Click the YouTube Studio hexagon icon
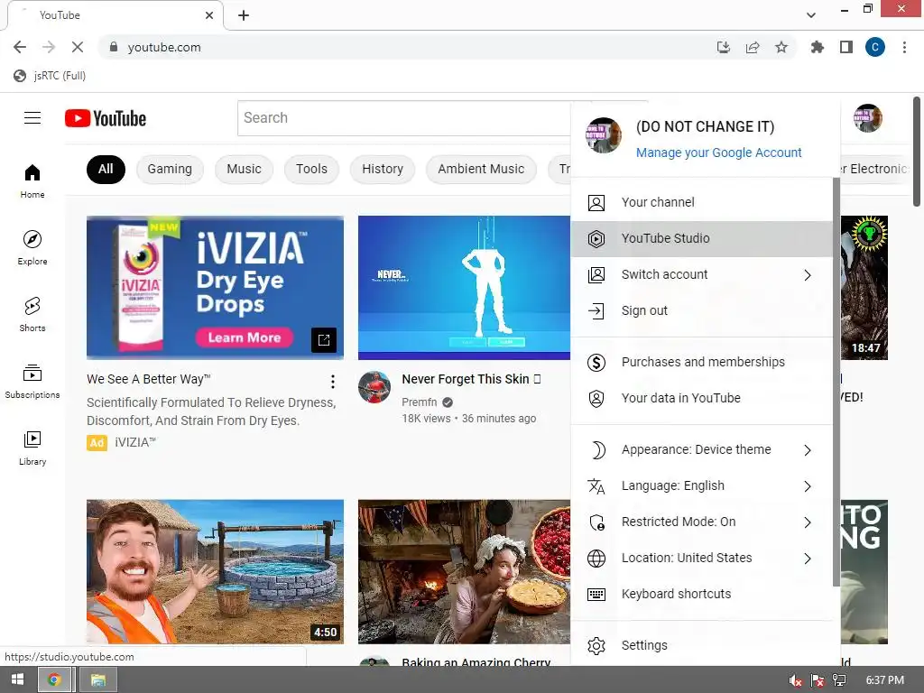 click(596, 238)
